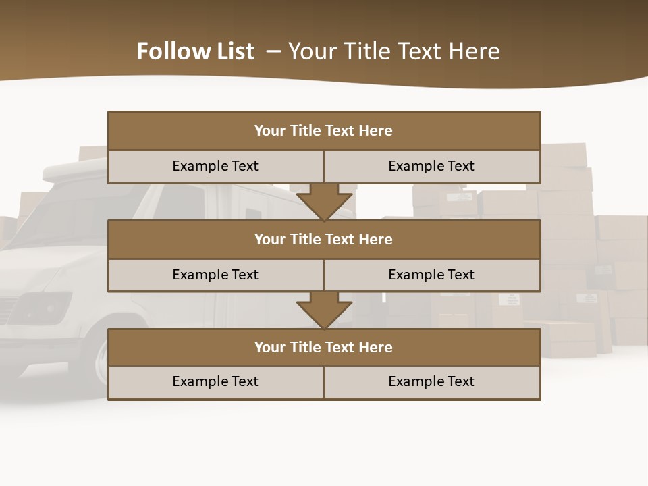Click the first block's title header

tap(323, 131)
